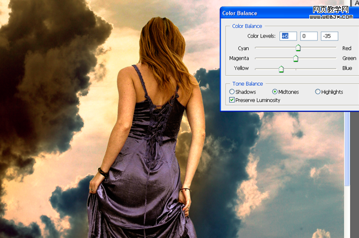Click the Magenta label text
Viewport: 359px width, 238px height.
[x=239, y=58]
